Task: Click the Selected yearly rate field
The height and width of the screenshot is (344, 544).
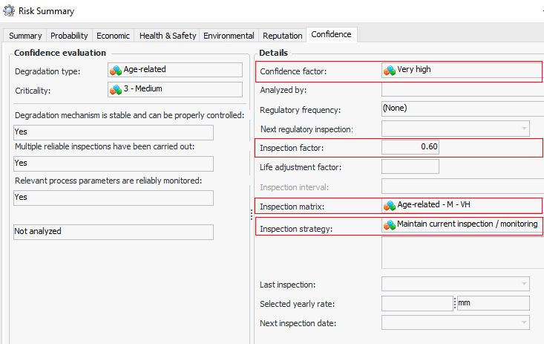Action: [416, 303]
